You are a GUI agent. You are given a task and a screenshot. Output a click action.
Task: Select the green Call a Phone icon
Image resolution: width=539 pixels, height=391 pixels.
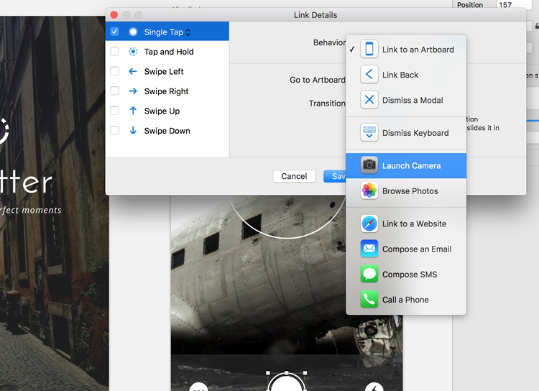tap(369, 300)
